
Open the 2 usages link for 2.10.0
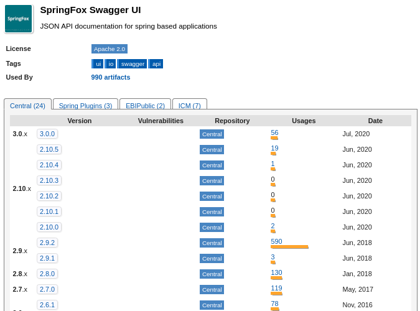[273, 226]
